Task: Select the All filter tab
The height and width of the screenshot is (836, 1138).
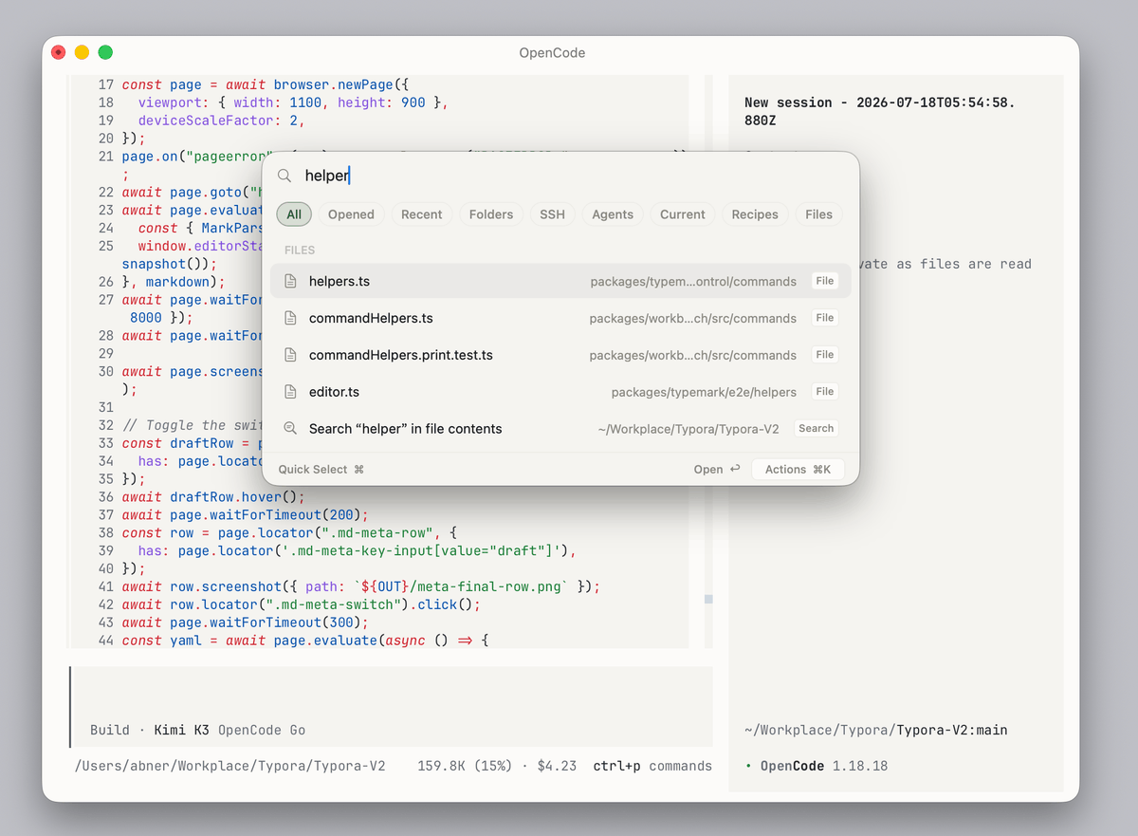Action: (x=294, y=214)
